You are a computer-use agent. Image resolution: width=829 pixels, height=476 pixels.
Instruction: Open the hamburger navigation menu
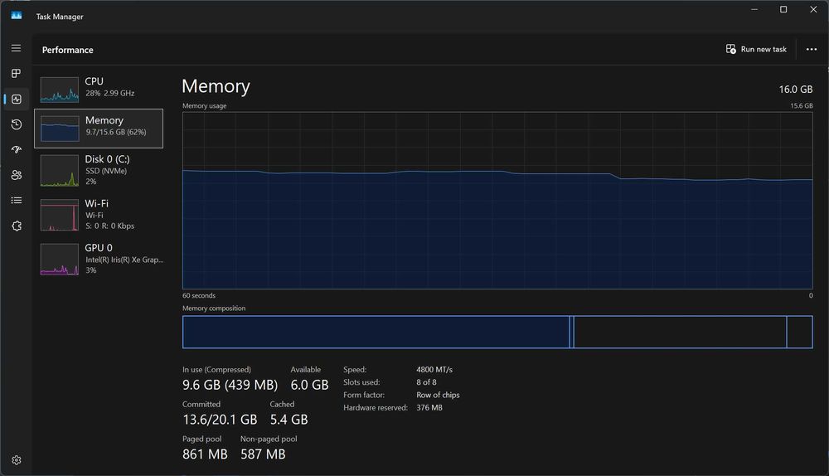pos(17,48)
